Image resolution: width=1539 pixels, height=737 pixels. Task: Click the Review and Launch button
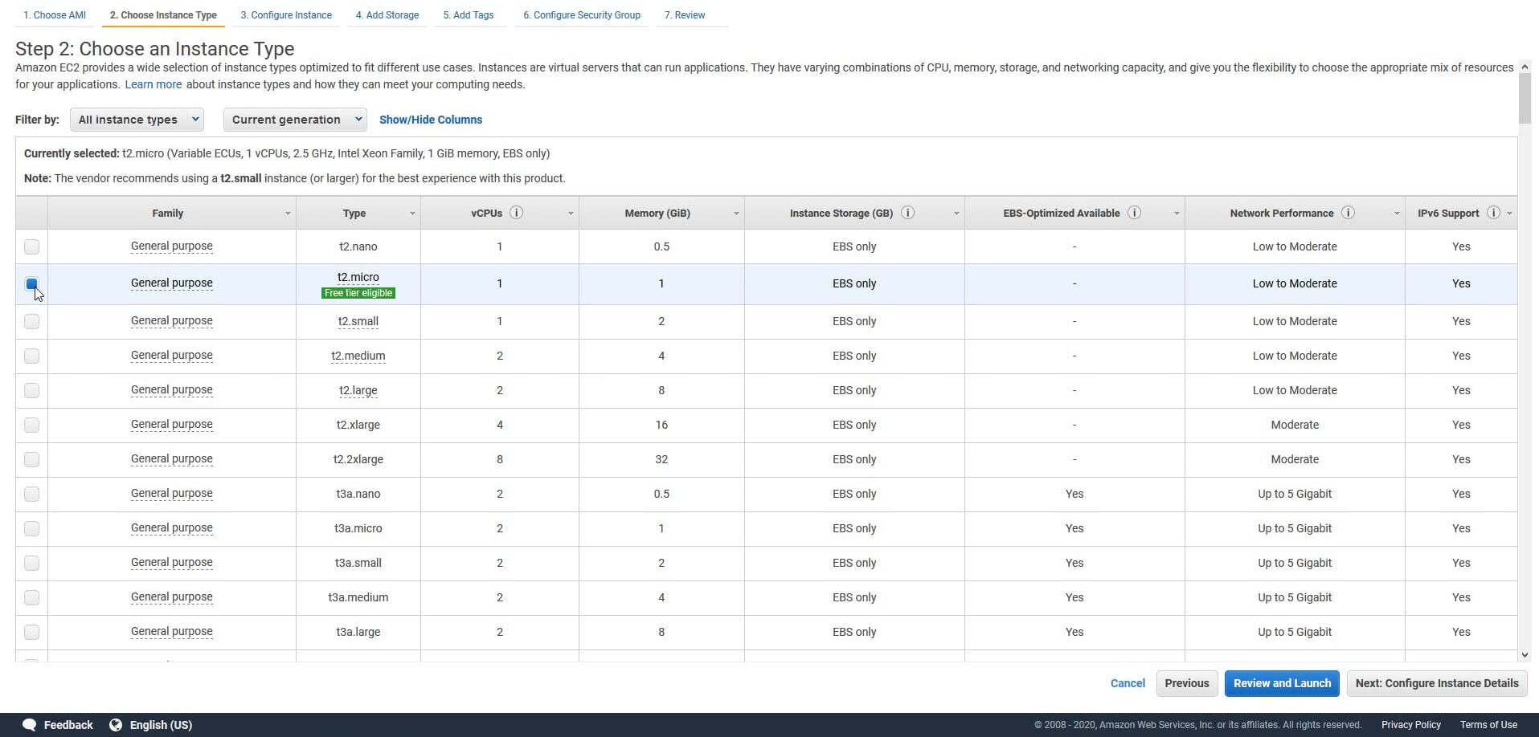tap(1281, 683)
